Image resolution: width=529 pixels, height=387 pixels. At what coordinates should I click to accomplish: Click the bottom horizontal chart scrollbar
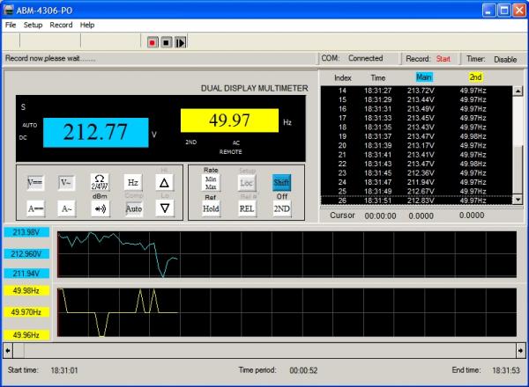point(264,352)
